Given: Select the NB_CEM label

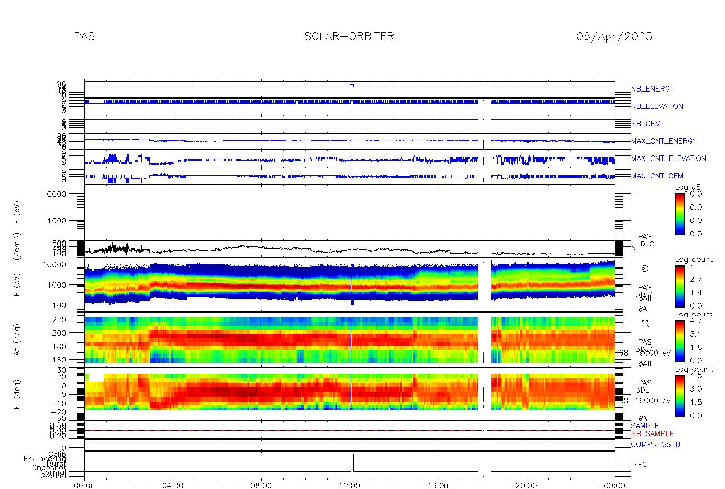Looking at the screenshot, I should coord(646,124).
